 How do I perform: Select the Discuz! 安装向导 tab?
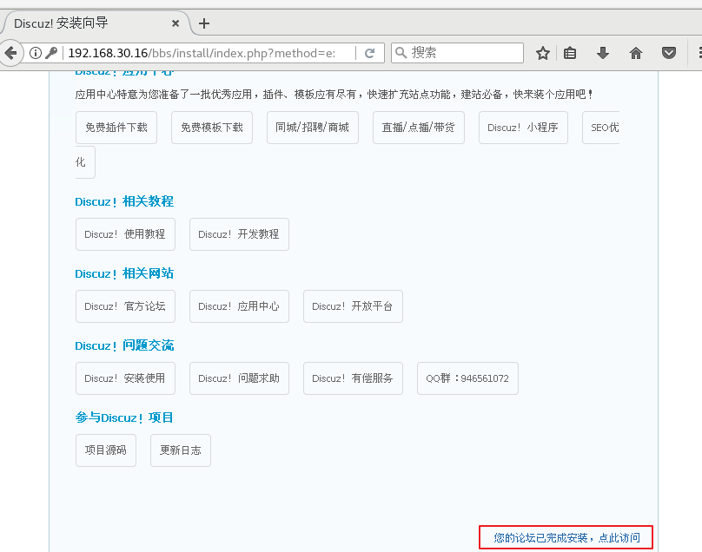[96, 23]
